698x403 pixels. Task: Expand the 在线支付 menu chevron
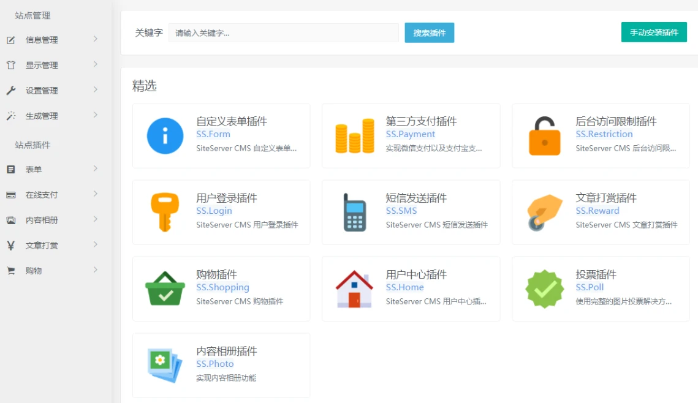coord(95,194)
